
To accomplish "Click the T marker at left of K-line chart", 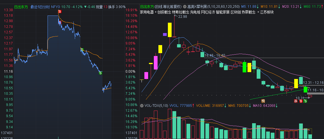I will coord(142,81).
